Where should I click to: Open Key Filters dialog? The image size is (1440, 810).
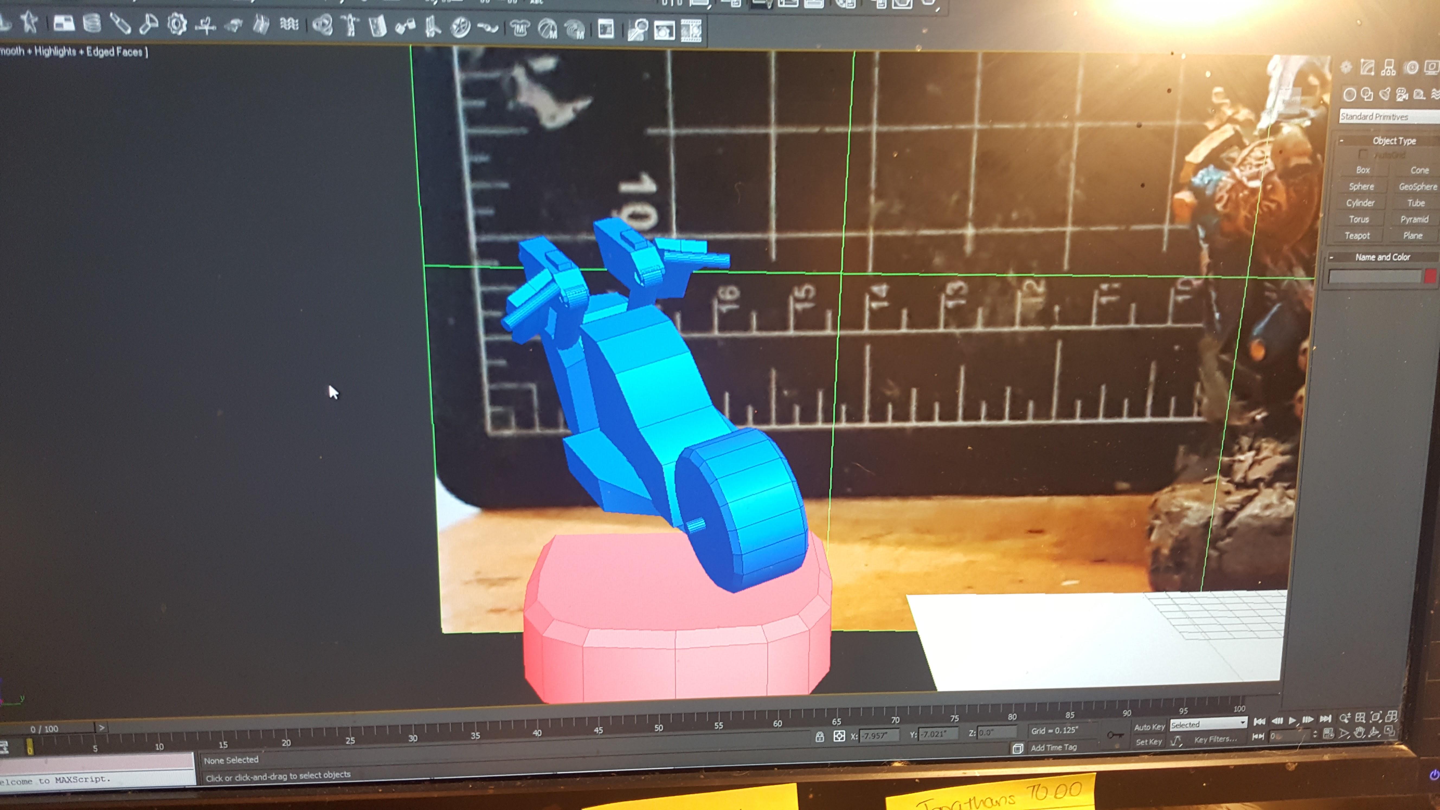(x=1215, y=739)
